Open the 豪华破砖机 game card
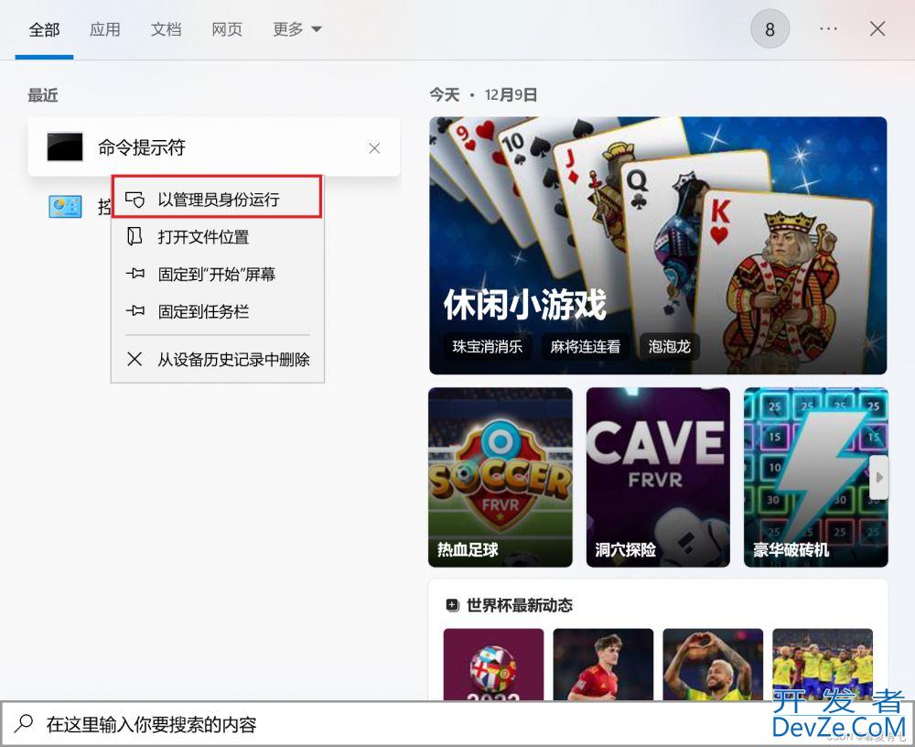 [x=815, y=477]
